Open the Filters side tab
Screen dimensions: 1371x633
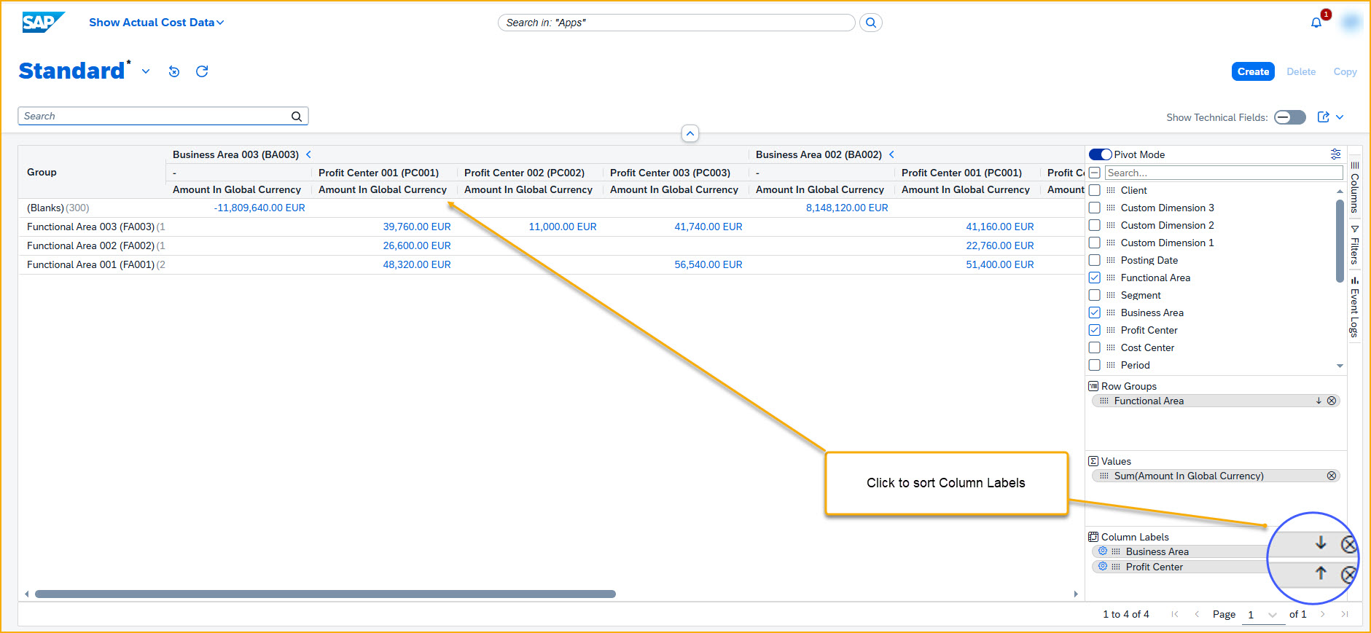[1355, 245]
